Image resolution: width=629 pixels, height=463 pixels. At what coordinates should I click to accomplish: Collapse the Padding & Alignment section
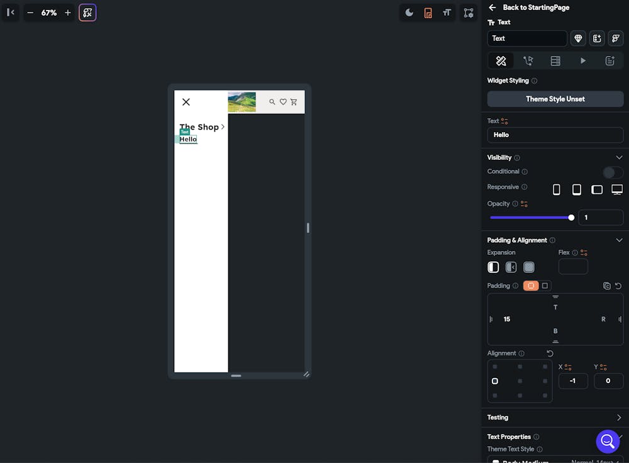pyautogui.click(x=619, y=240)
